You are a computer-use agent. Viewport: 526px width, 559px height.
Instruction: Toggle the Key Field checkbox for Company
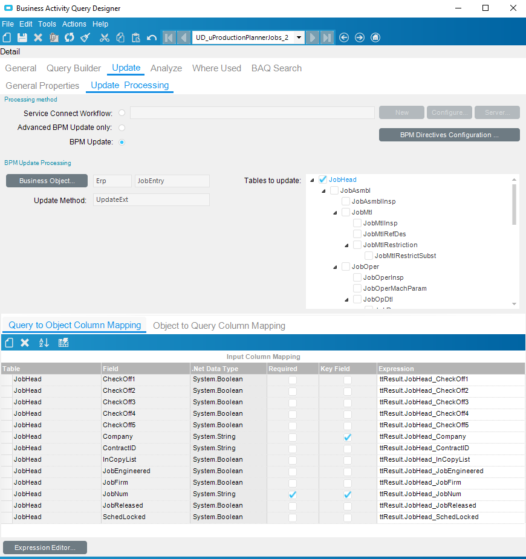[x=348, y=436]
